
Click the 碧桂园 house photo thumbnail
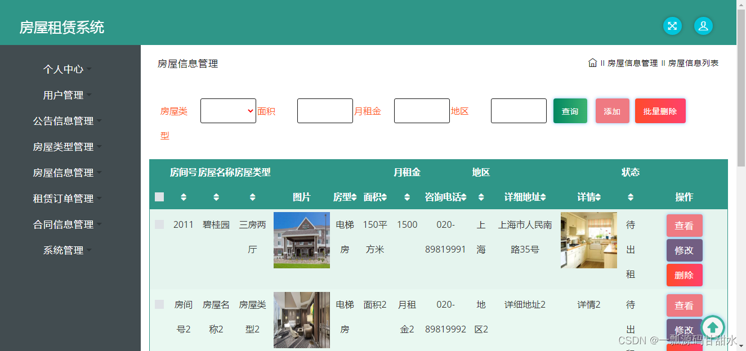click(x=301, y=240)
